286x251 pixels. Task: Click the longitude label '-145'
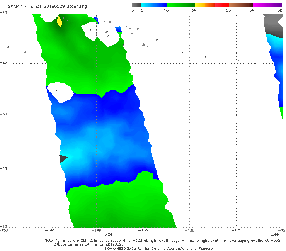click(50, 230)
